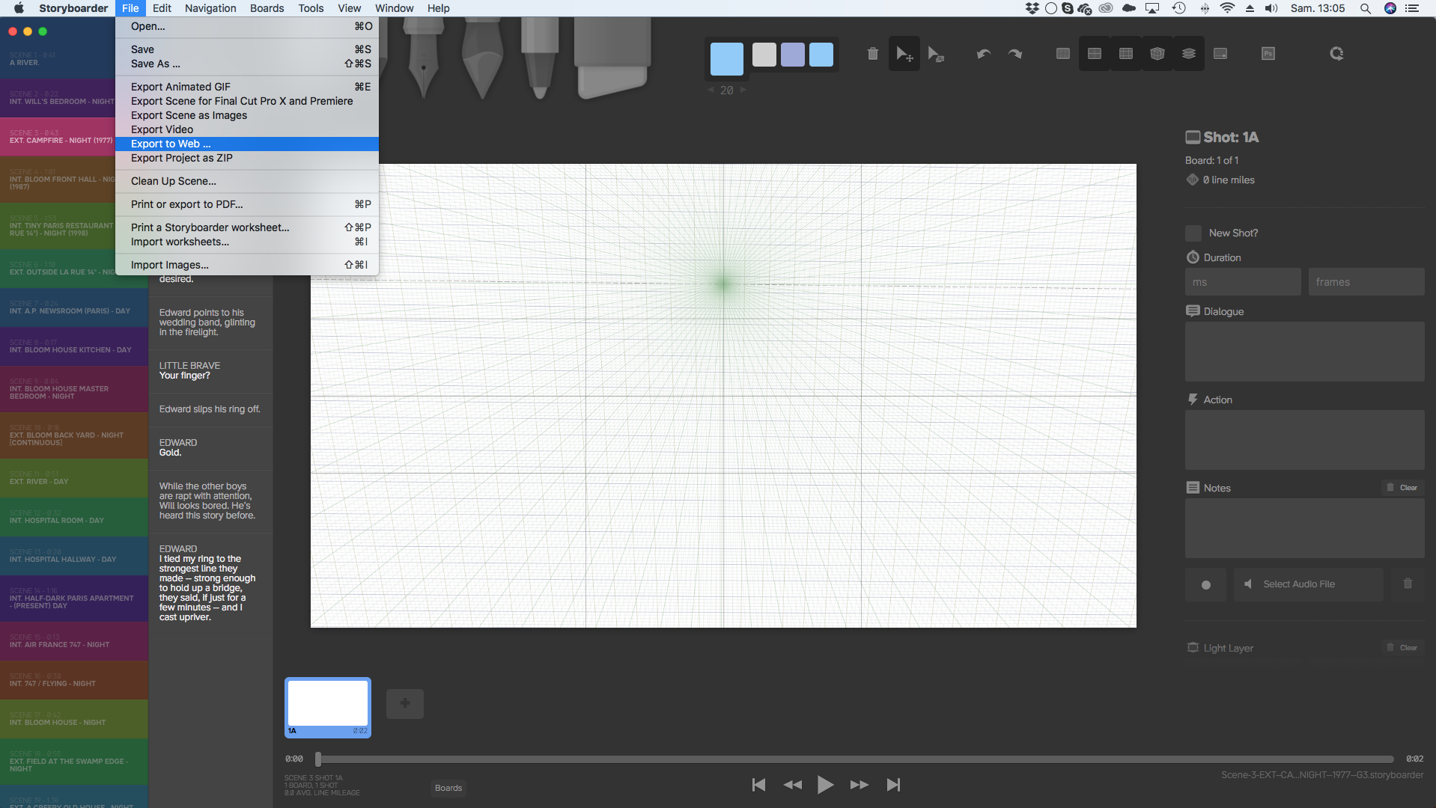Open the Tools menu in menu bar
Screen dimensions: 1436x808
(311, 8)
